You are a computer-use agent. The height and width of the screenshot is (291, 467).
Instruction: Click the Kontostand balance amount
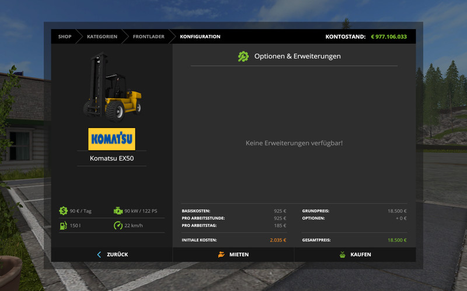pos(389,37)
